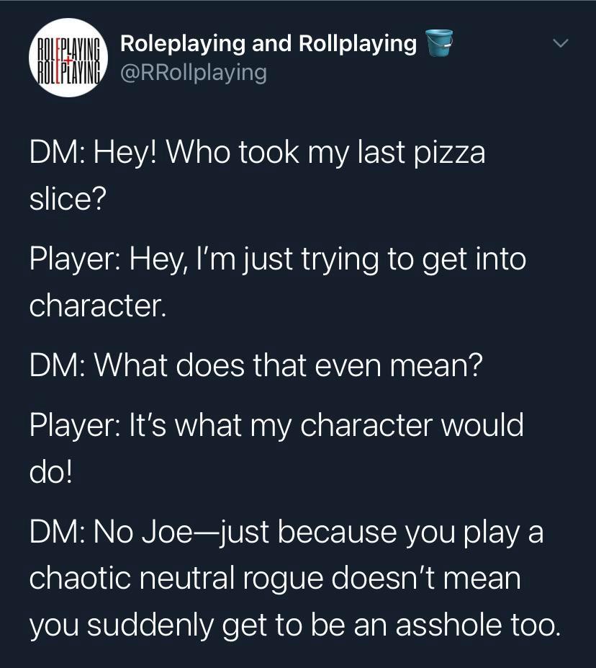Click the final line starting "you suddenly get"
Viewport: 596px width, 668px height.
[294, 625]
